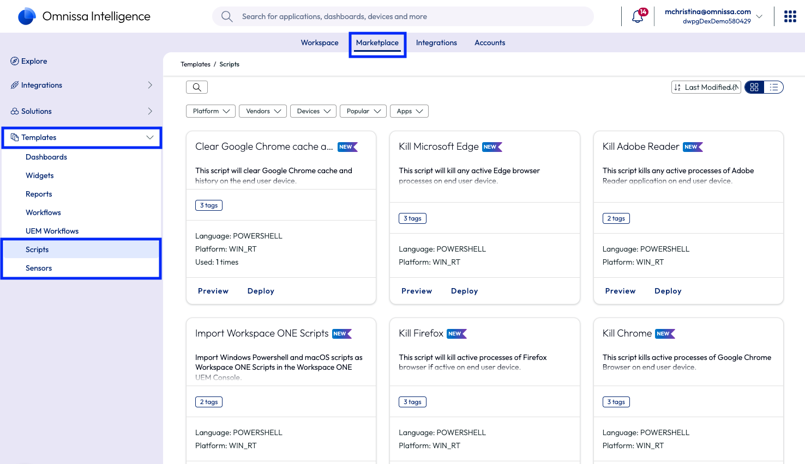Click the Solutions icon in the sidebar
The width and height of the screenshot is (805, 464).
coord(15,111)
